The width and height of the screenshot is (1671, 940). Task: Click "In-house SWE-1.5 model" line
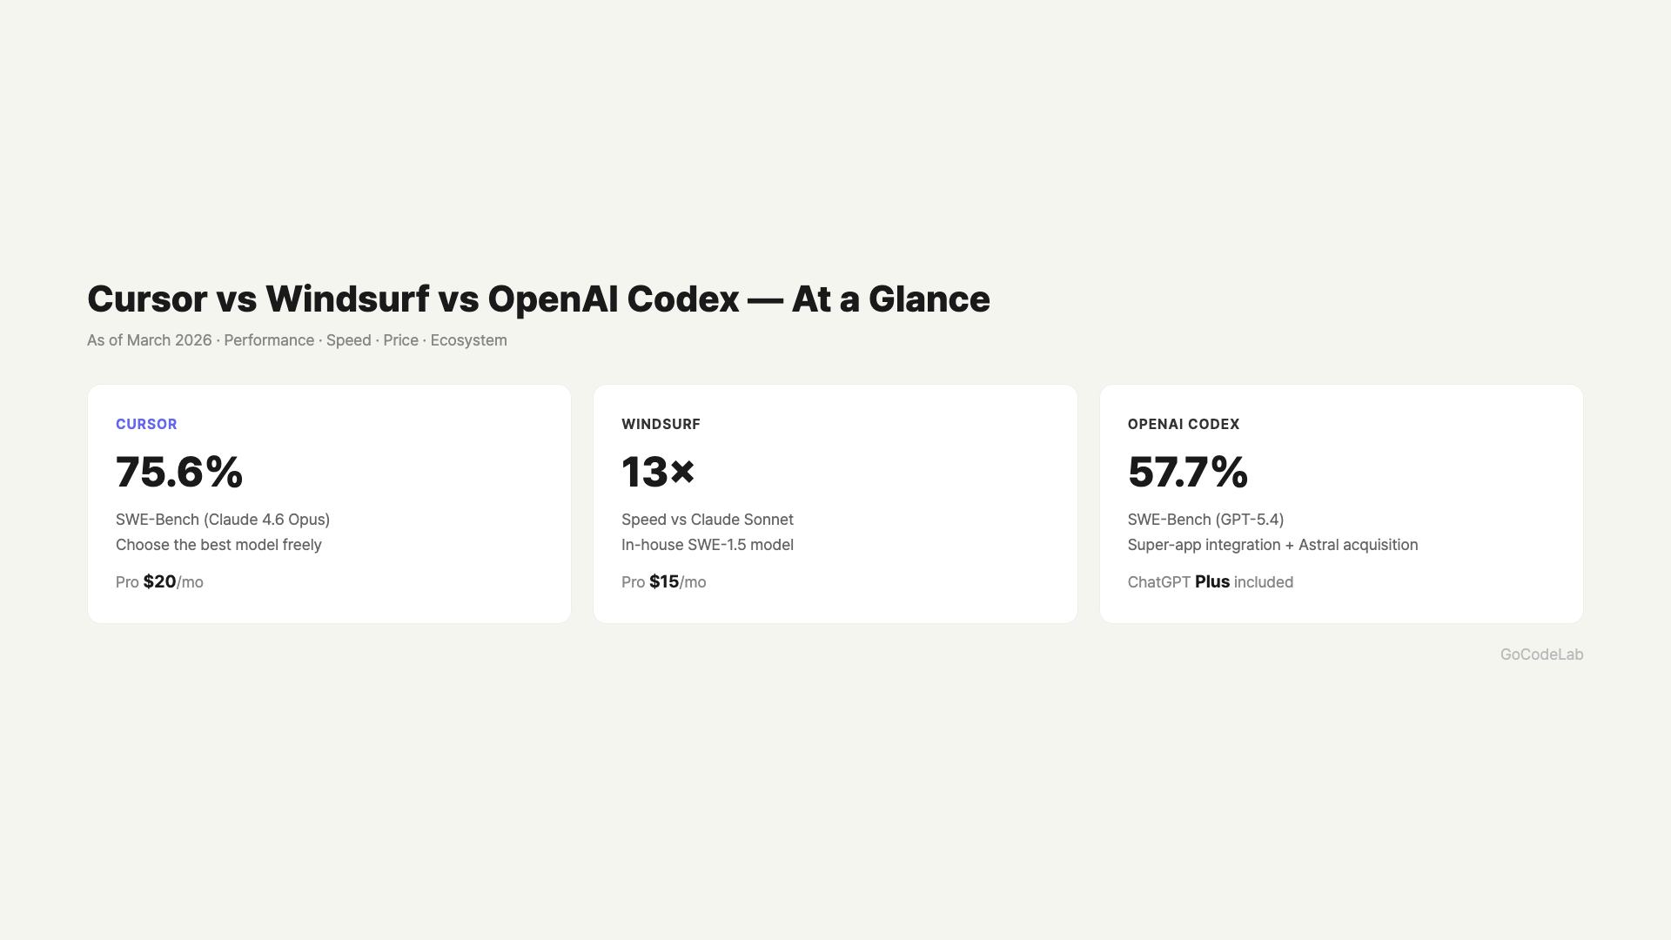tap(707, 545)
